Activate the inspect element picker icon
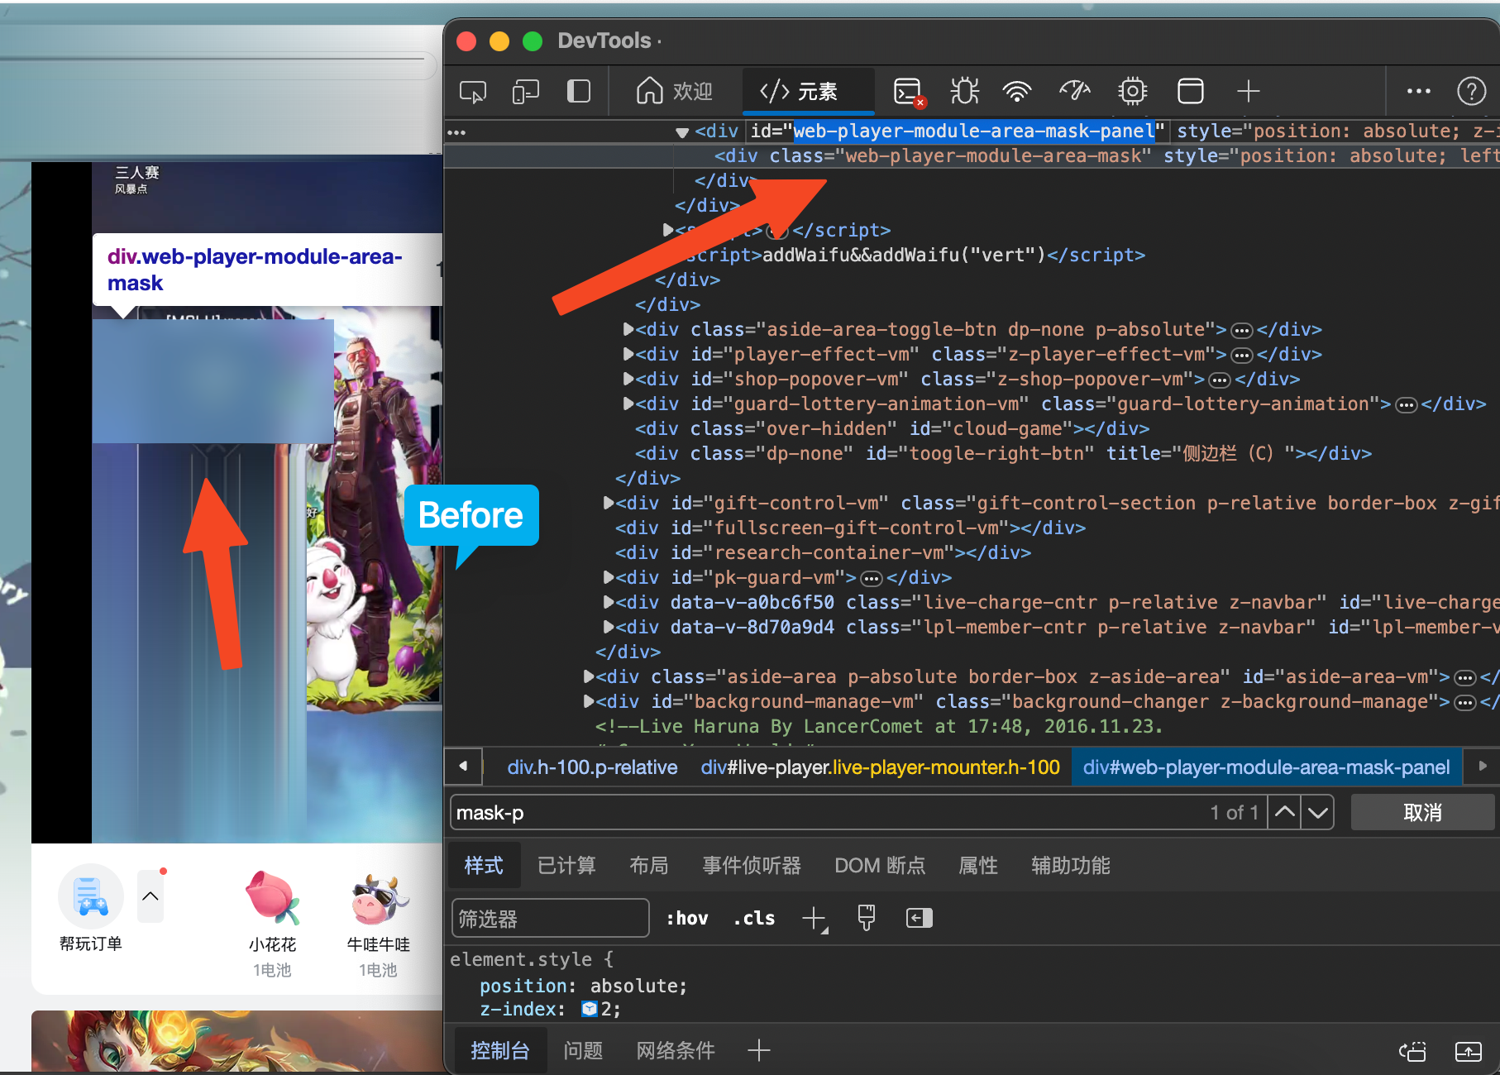Viewport: 1500px width, 1075px height. pos(473,91)
